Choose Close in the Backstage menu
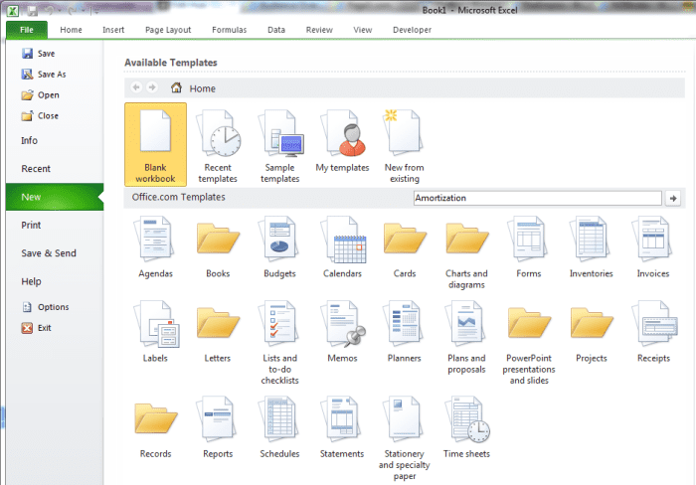Screen dimensions: 696x485 (40, 116)
